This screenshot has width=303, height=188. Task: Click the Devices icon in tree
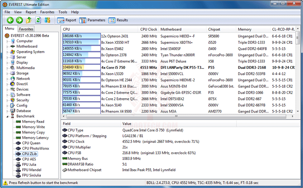13,89
